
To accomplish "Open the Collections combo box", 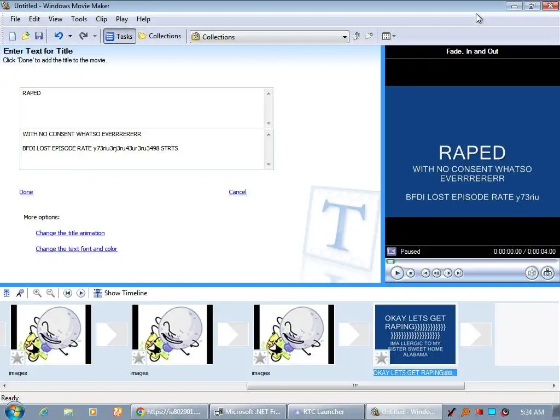I will 270,37.
